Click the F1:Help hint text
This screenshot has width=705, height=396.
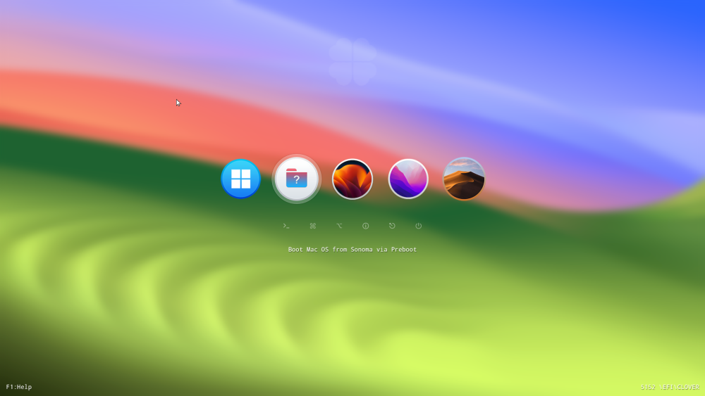pos(19,387)
